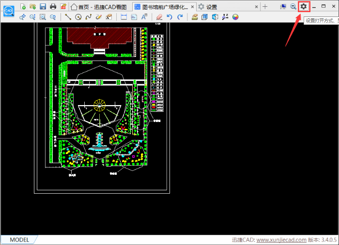339x245 pixels.
Task: Redo the last undone action
Action: point(180,17)
